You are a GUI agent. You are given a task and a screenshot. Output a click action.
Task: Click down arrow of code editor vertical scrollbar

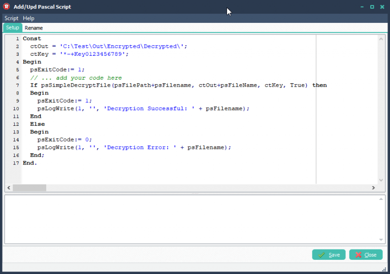(381, 180)
